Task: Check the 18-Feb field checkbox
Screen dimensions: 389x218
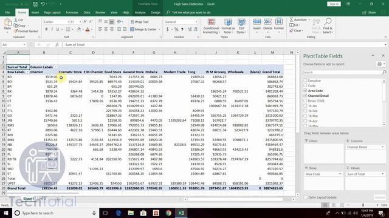Action: (x=305, y=111)
